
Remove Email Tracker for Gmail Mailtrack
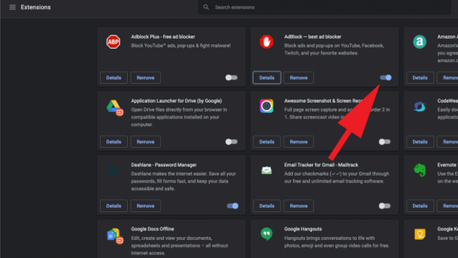tap(298, 206)
